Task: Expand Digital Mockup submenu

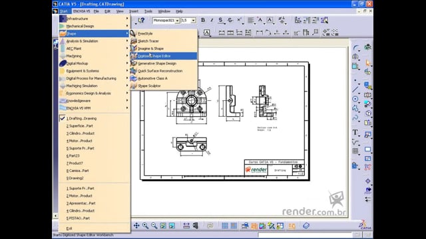Action: pos(95,64)
